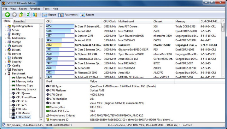Expand the Display tree node

point(5,34)
